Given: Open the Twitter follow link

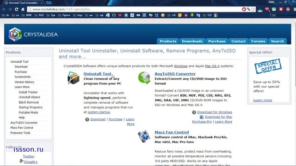Looking at the screenshot, I should coord(29,156).
